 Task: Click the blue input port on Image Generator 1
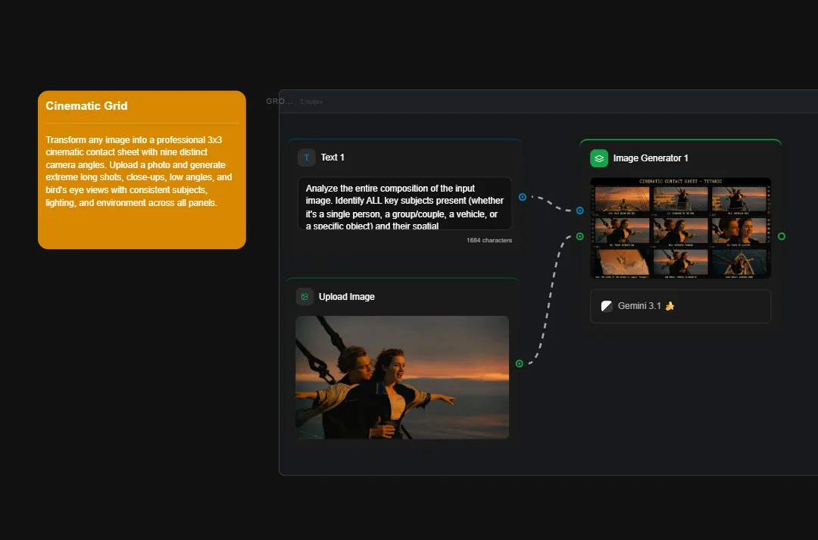[x=579, y=210]
